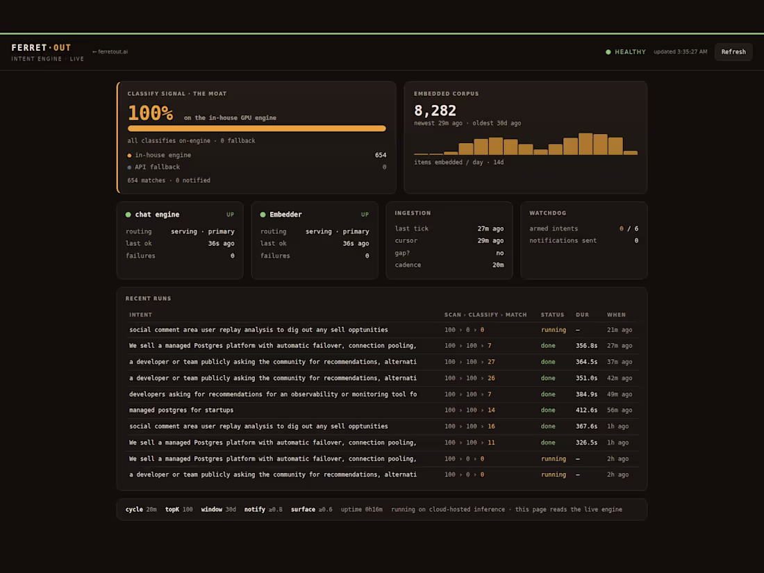The height and width of the screenshot is (573, 764).
Task: Click the footer notify ≥0.8 setting
Action: click(263, 510)
